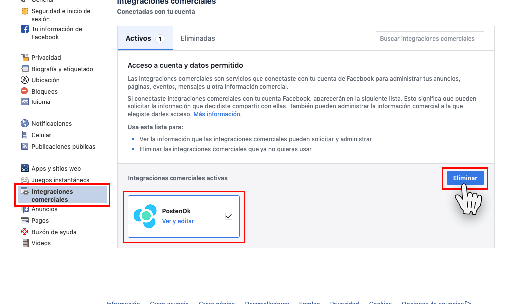Switch to the Eliminadas tab
Viewport: 519px width, 304px height.
click(197, 38)
